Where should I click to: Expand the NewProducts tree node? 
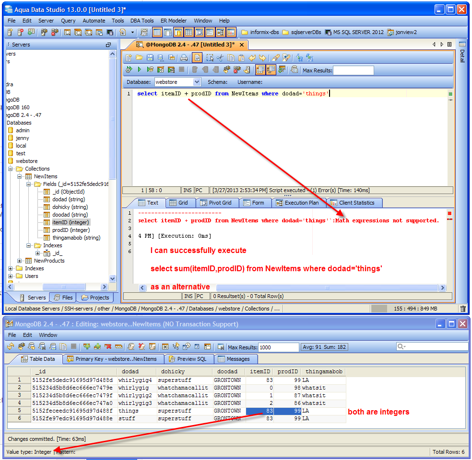coord(20,261)
